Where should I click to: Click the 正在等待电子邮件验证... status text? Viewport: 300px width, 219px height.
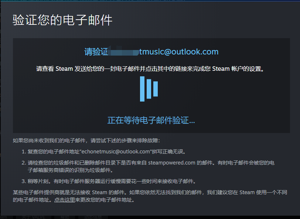click(151, 120)
